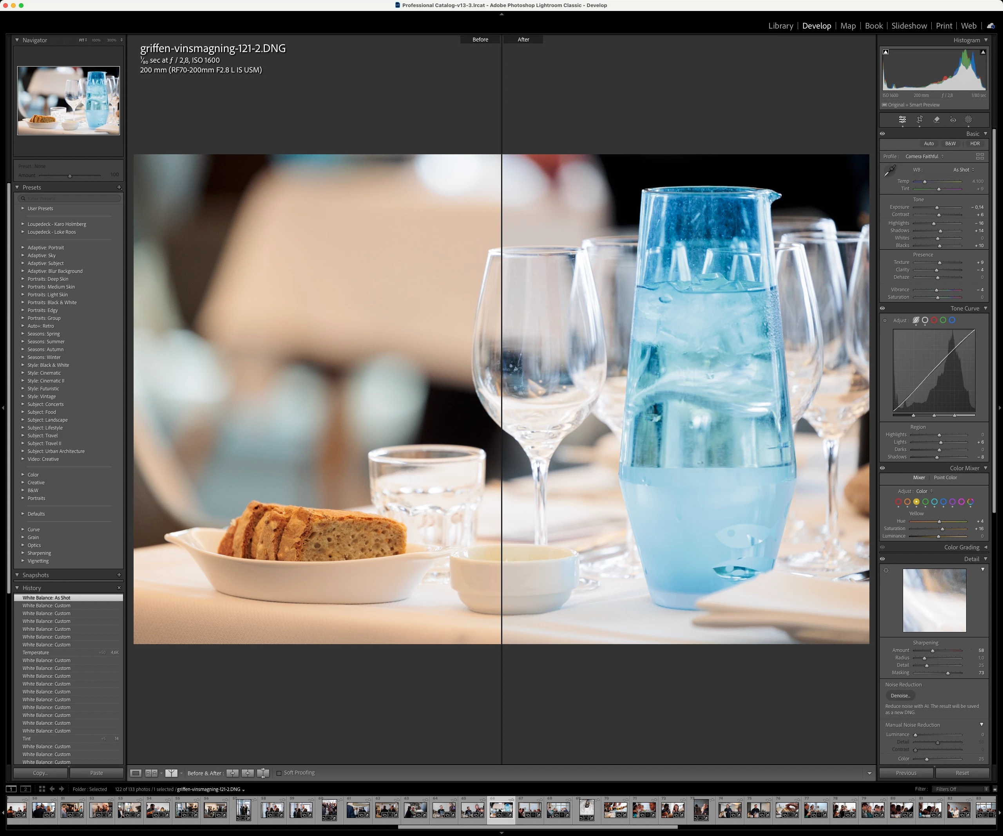1003x836 pixels.
Task: Click the Exposure slider handle
Action: [x=937, y=208]
